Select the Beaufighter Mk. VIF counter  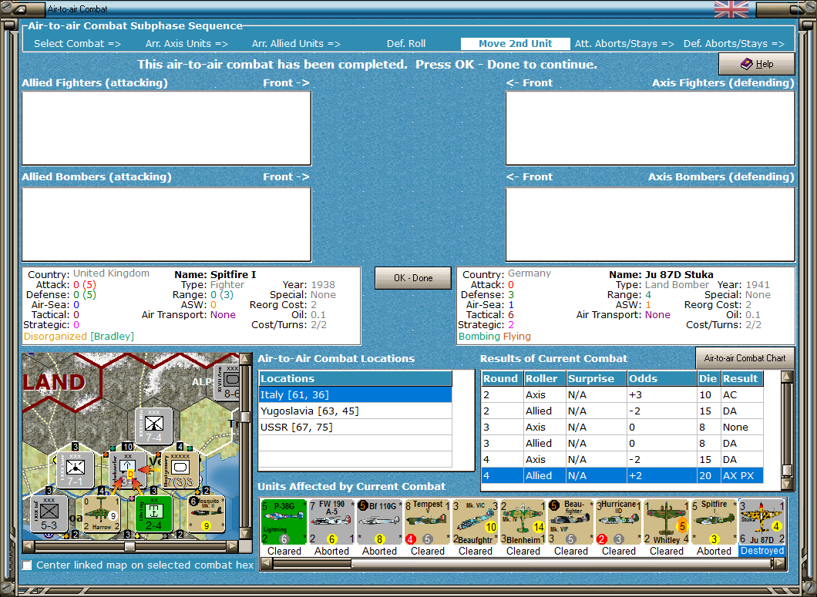571,522
